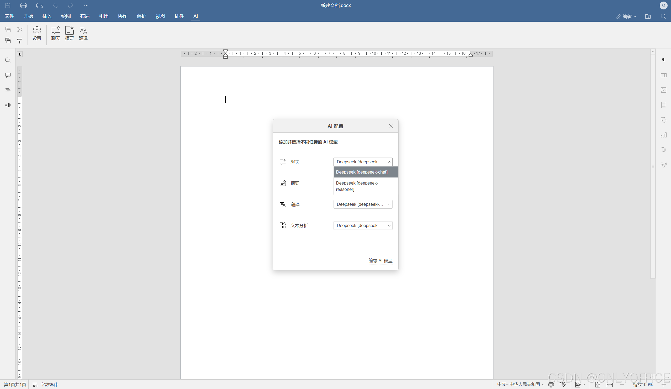Expand the 文本分析 model dropdown

tap(363, 225)
